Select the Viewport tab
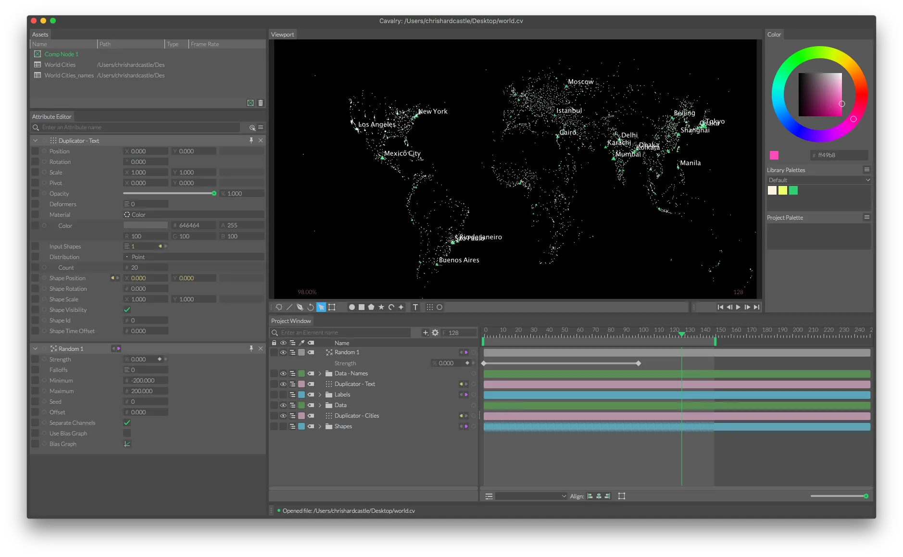The height and width of the screenshot is (557, 903). (283, 34)
